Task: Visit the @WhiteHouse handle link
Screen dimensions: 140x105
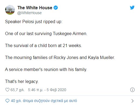Action: (x=29, y=13)
